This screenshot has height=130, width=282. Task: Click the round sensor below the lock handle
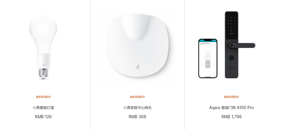[231, 58]
